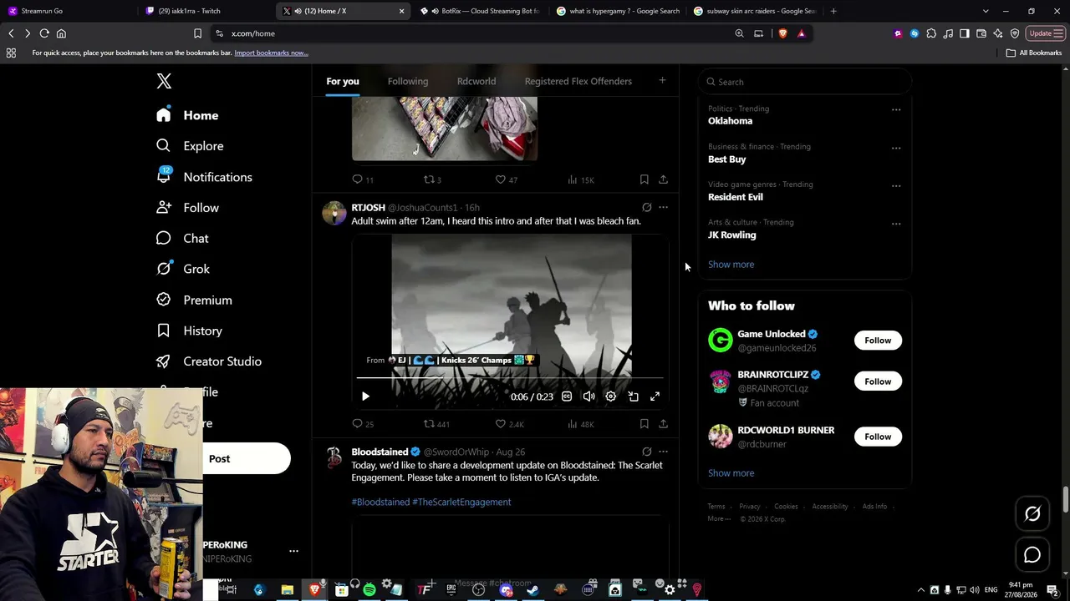The image size is (1070, 601).
Task: Share the RTJOSH post
Action: [663, 424]
